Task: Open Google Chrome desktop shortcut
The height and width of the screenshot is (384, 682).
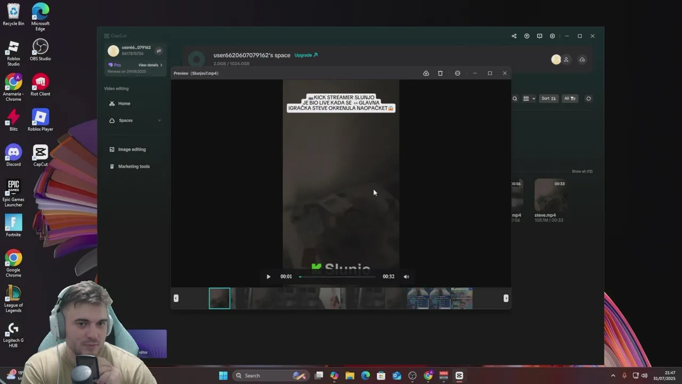Action: 13,263
